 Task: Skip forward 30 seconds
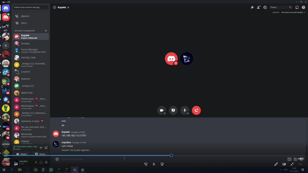click(162, 164)
